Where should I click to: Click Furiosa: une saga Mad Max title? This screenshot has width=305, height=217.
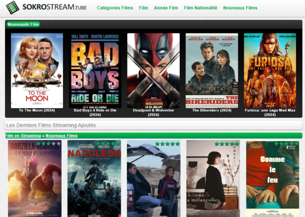coord(270,113)
